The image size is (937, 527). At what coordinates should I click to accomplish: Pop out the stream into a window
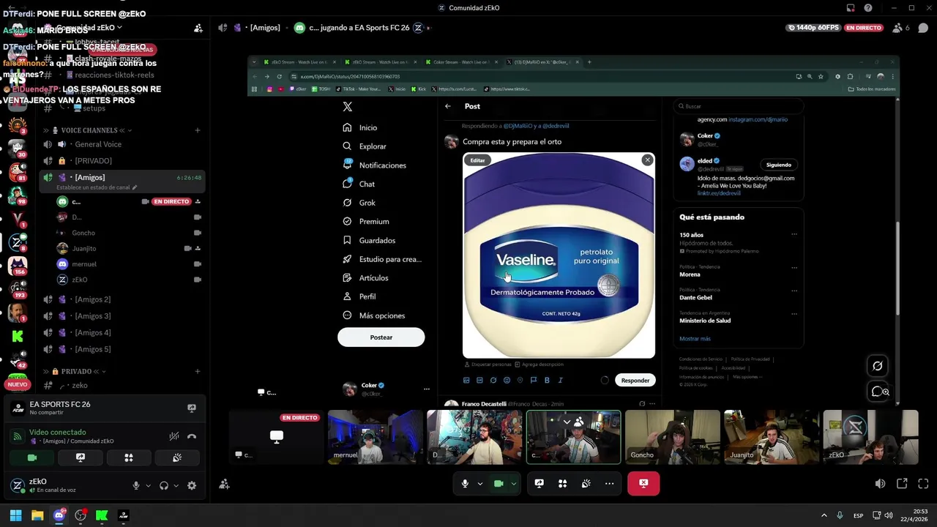(902, 484)
